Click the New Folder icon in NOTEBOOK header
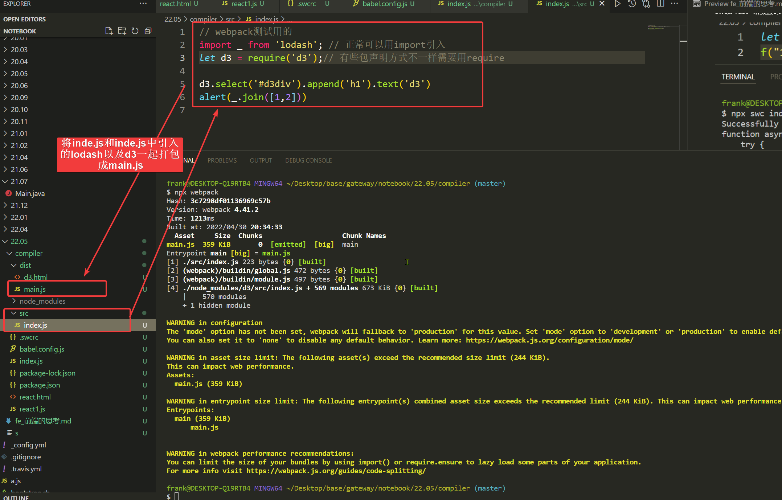Screen dimensions: 782x500 122,31
